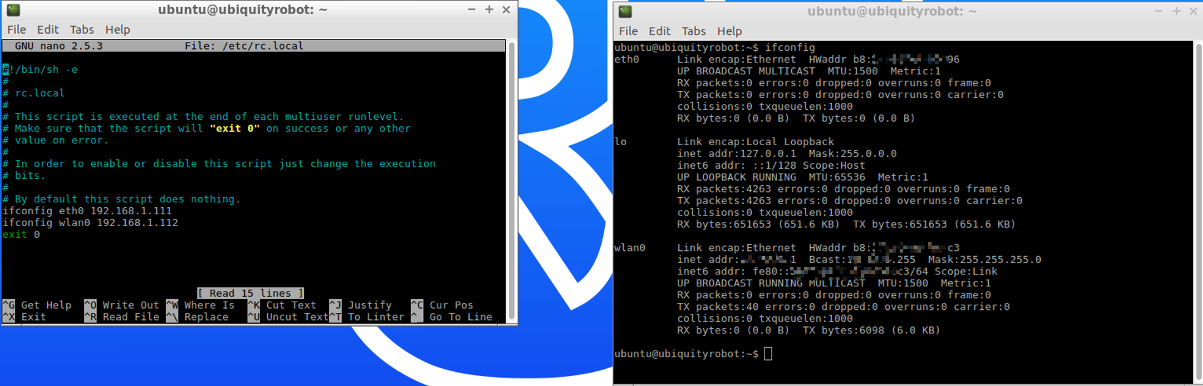Click the '#!/bin/sh -e' line in nano
Viewport: 1203px width, 386px height.
click(x=40, y=70)
